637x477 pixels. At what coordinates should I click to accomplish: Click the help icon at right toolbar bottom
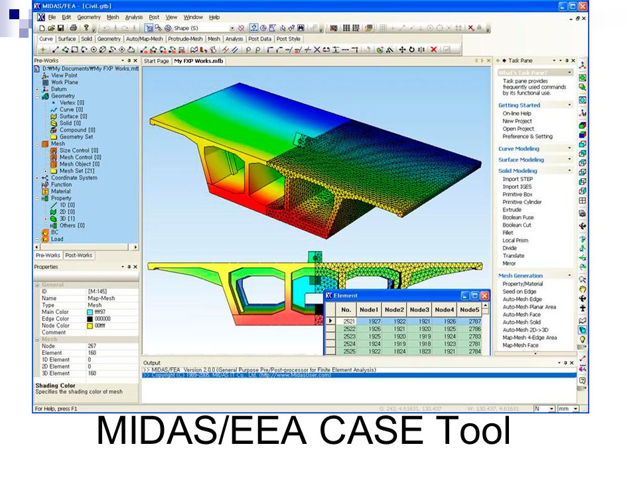point(583,380)
